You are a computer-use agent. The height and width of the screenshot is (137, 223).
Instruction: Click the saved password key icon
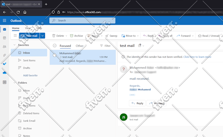point(64,12)
